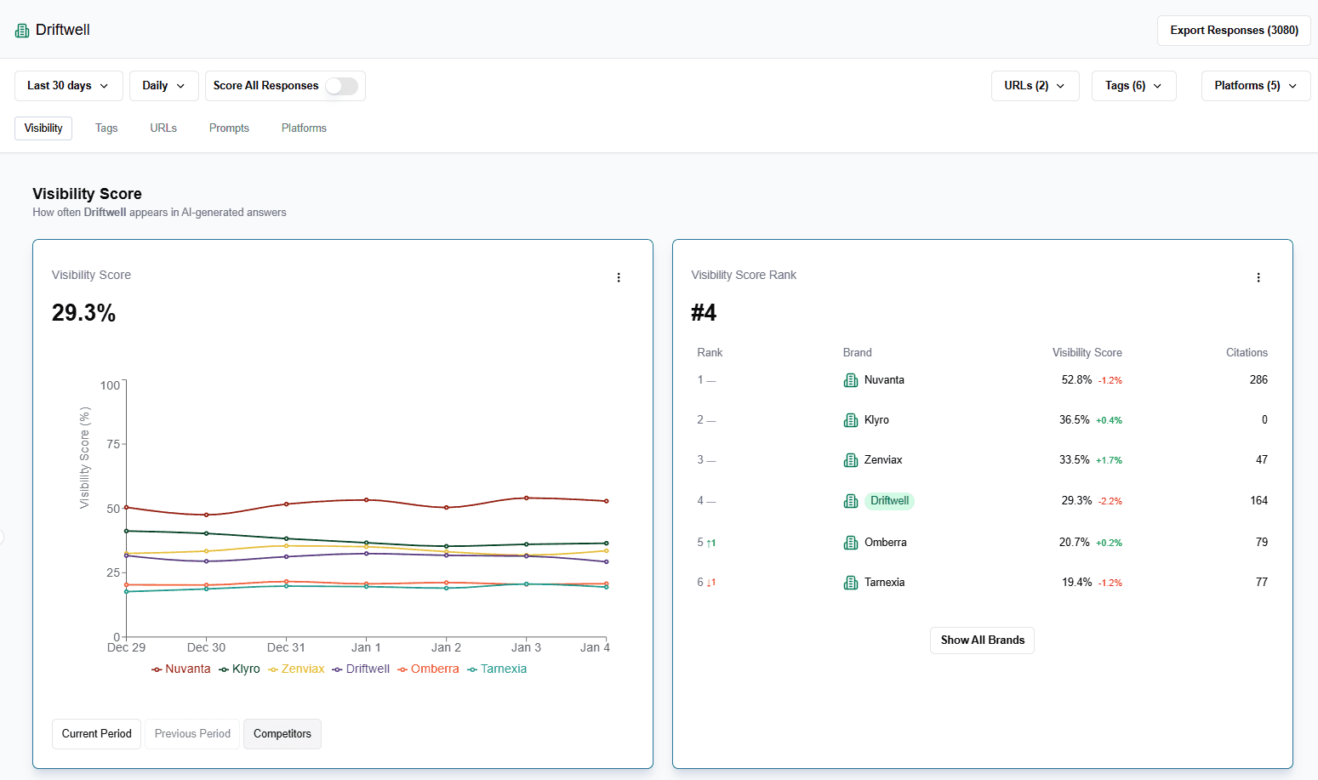Select the Driftwell brand icon at rank 4

850,500
